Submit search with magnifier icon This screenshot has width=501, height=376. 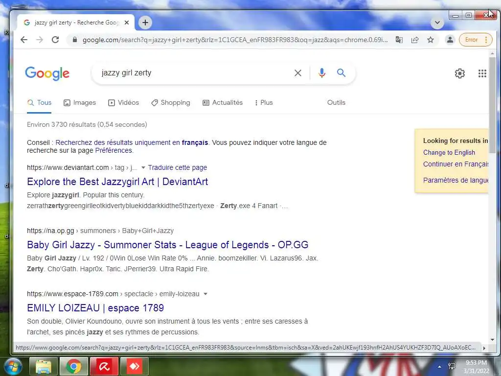[x=341, y=73]
